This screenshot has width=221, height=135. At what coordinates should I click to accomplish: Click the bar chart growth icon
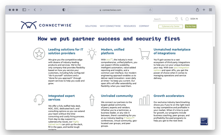click(144, 100)
